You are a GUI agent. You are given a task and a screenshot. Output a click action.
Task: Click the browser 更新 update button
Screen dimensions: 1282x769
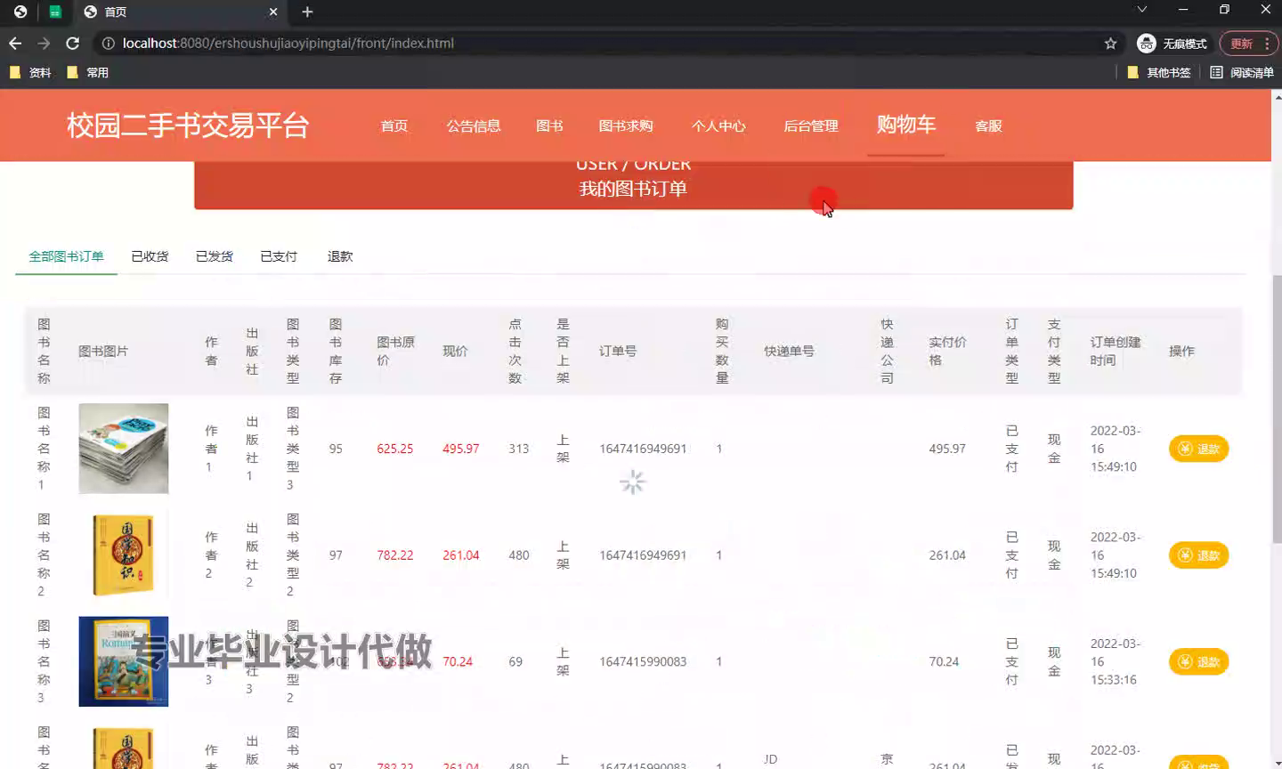[x=1241, y=43]
